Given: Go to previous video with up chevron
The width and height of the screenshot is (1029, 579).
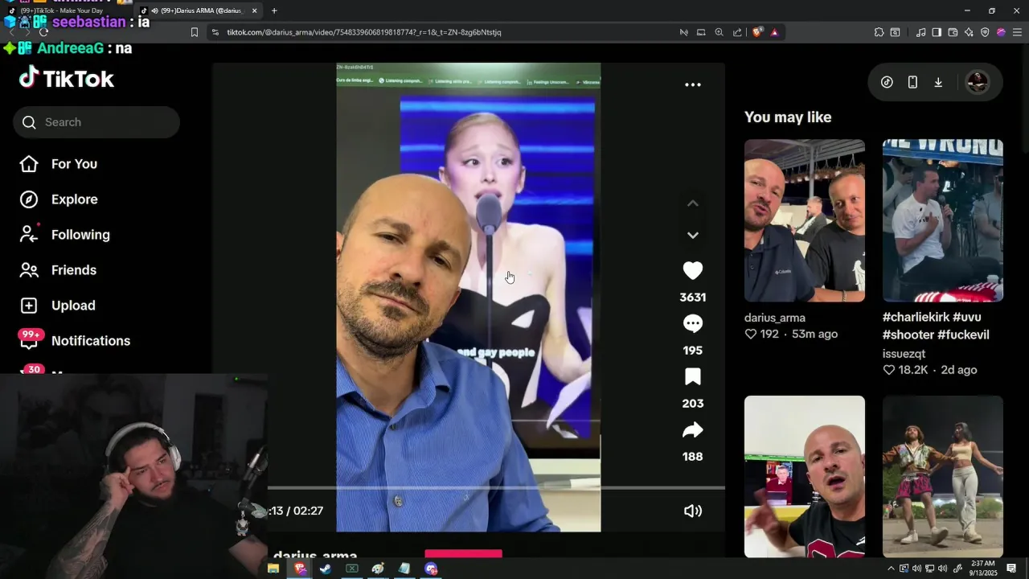Looking at the screenshot, I should [692, 203].
